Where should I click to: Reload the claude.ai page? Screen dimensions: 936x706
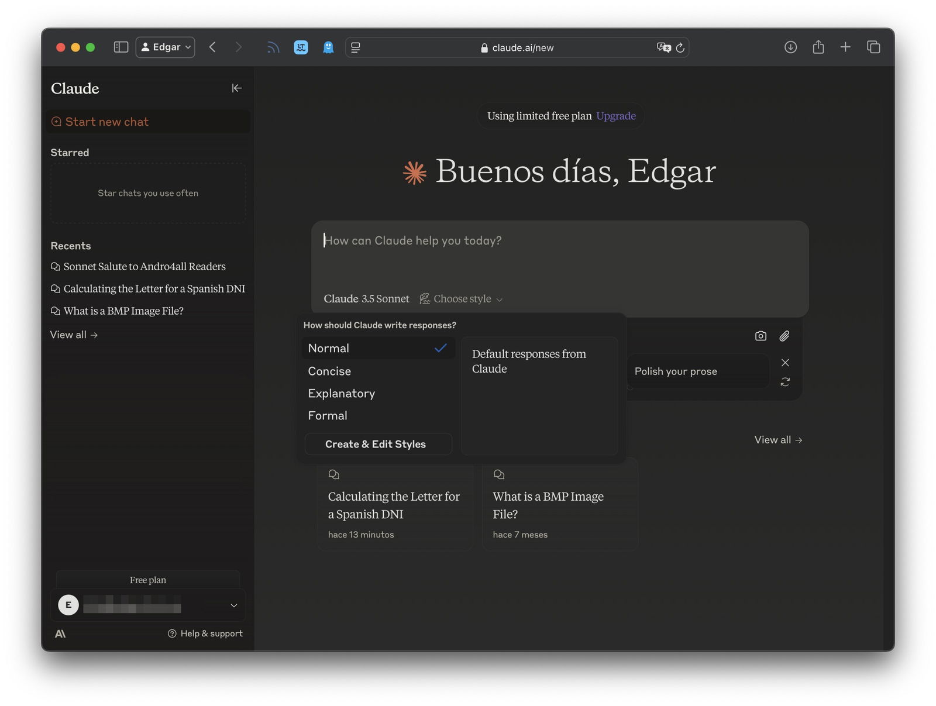coord(680,47)
